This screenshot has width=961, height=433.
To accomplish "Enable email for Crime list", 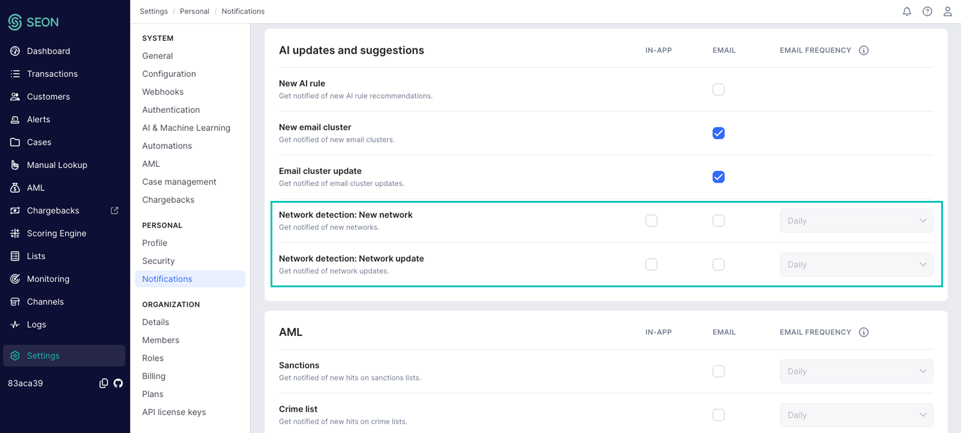I will [x=718, y=415].
